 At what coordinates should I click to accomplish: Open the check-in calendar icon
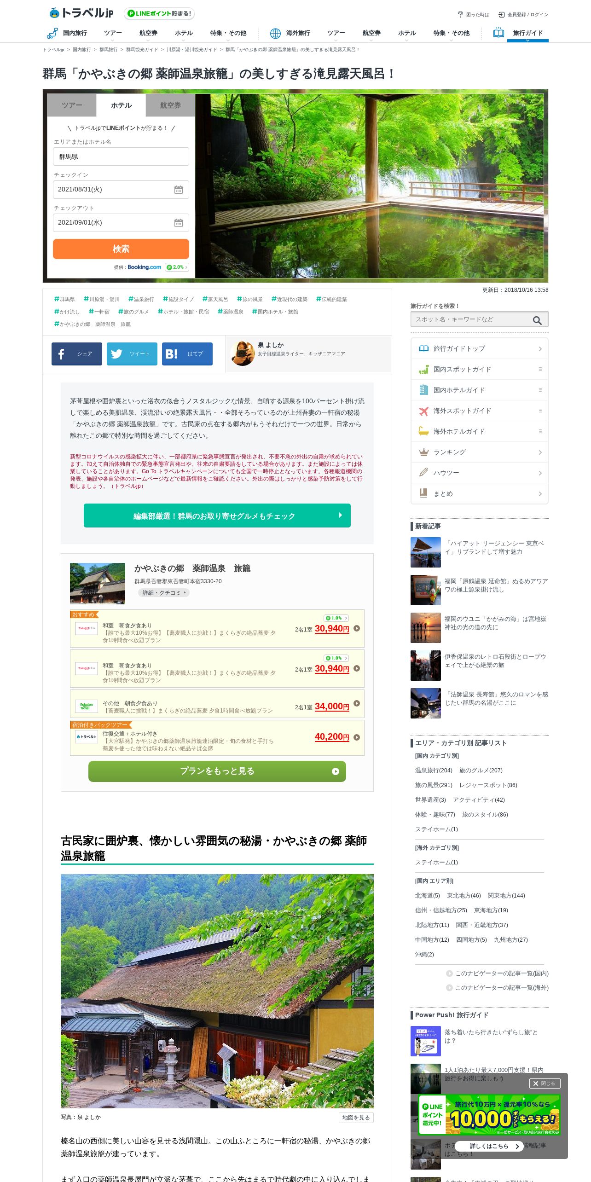tap(179, 190)
